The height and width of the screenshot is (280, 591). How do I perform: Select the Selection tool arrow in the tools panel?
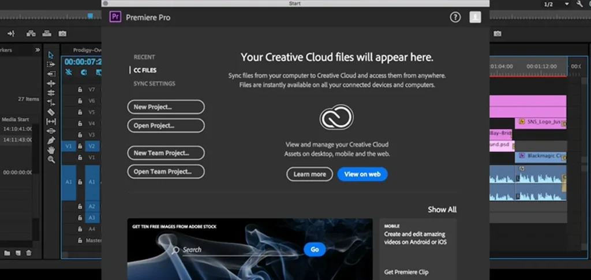pyautogui.click(x=51, y=55)
